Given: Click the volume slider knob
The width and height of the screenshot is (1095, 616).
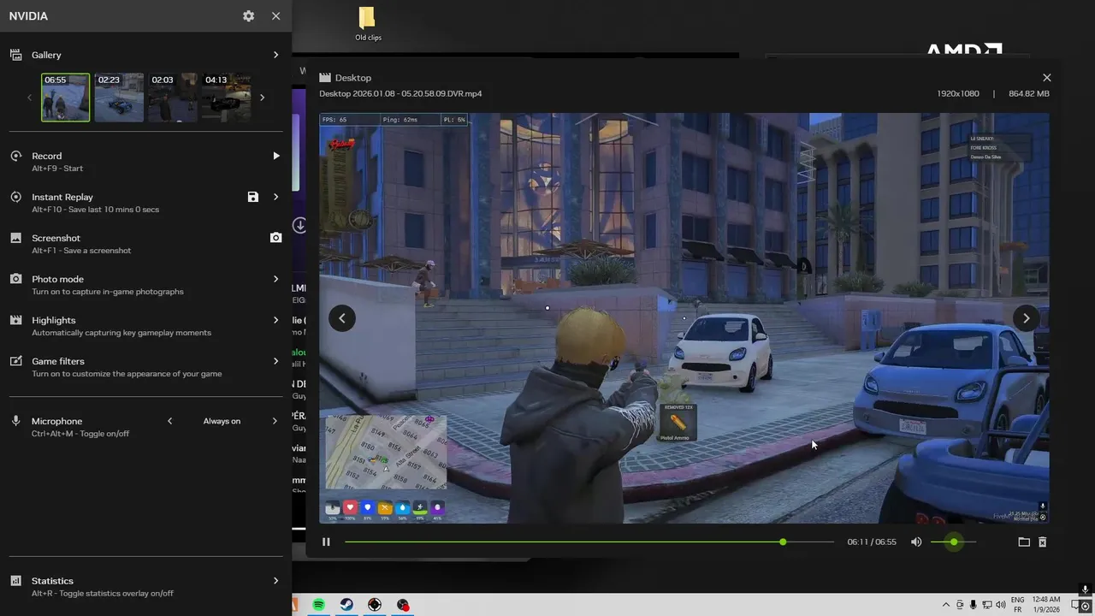Looking at the screenshot, I should pyautogui.click(x=954, y=542).
